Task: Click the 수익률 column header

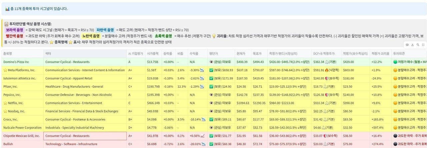Action: (x=197, y=53)
